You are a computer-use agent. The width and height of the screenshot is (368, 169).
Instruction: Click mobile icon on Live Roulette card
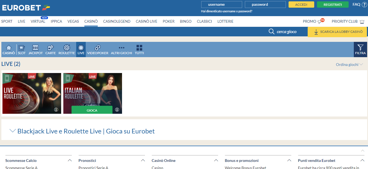pyautogui.click(x=7, y=78)
